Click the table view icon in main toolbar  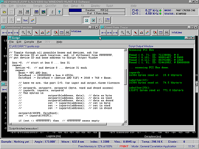[x=37, y=12]
